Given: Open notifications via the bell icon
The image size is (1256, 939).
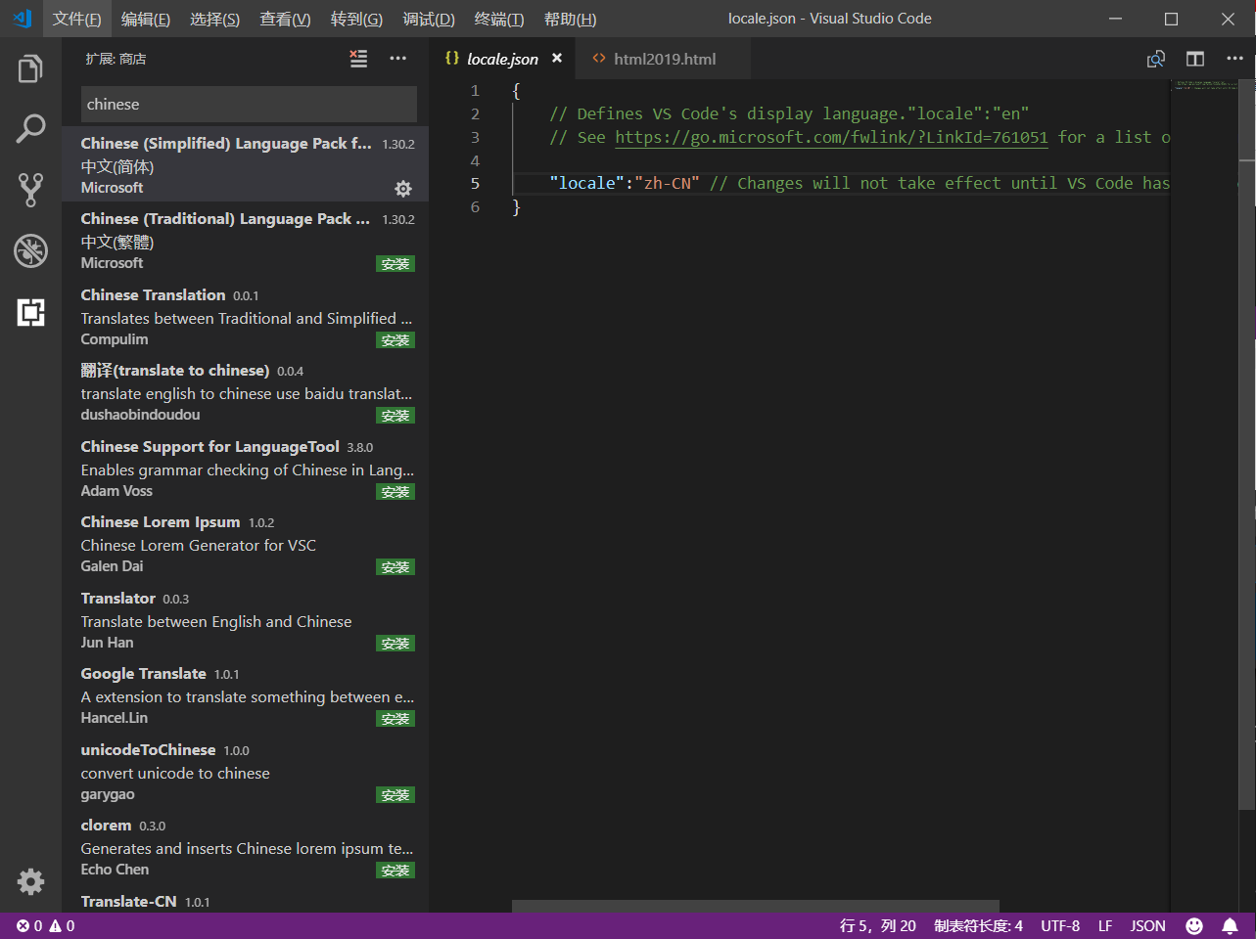Looking at the screenshot, I should pyautogui.click(x=1231, y=925).
